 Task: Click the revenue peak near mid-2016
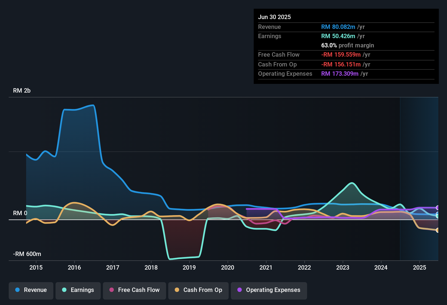coord(93,105)
